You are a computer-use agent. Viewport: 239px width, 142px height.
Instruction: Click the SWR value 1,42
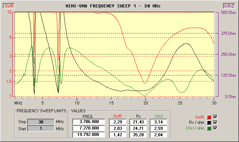coord(118,135)
